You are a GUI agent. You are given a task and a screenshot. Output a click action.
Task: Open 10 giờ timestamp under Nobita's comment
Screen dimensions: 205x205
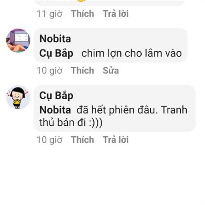tap(50, 71)
